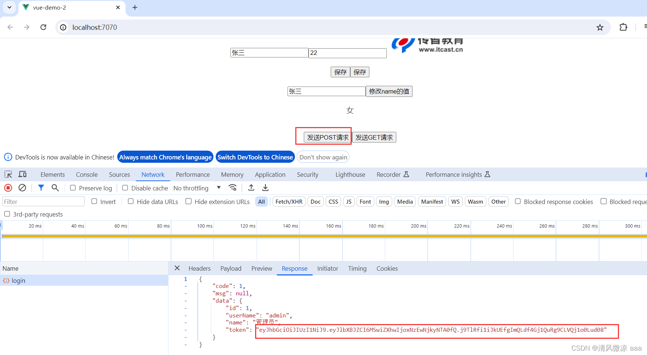Click the age input with 22
This screenshot has width=647, height=355.
click(x=348, y=53)
